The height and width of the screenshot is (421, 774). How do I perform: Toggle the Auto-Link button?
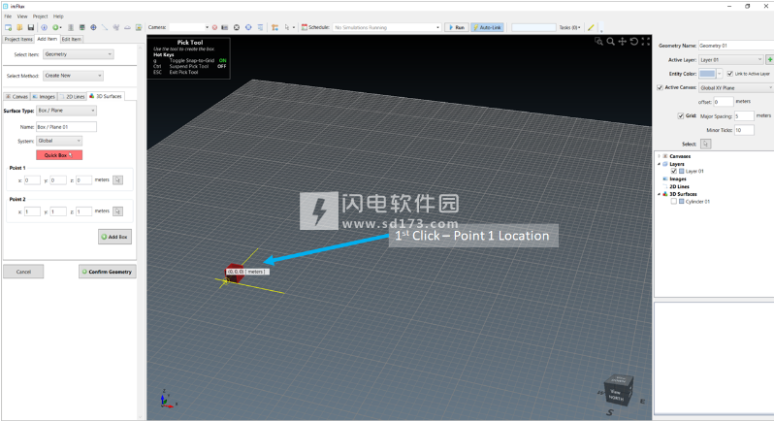pyautogui.click(x=487, y=27)
